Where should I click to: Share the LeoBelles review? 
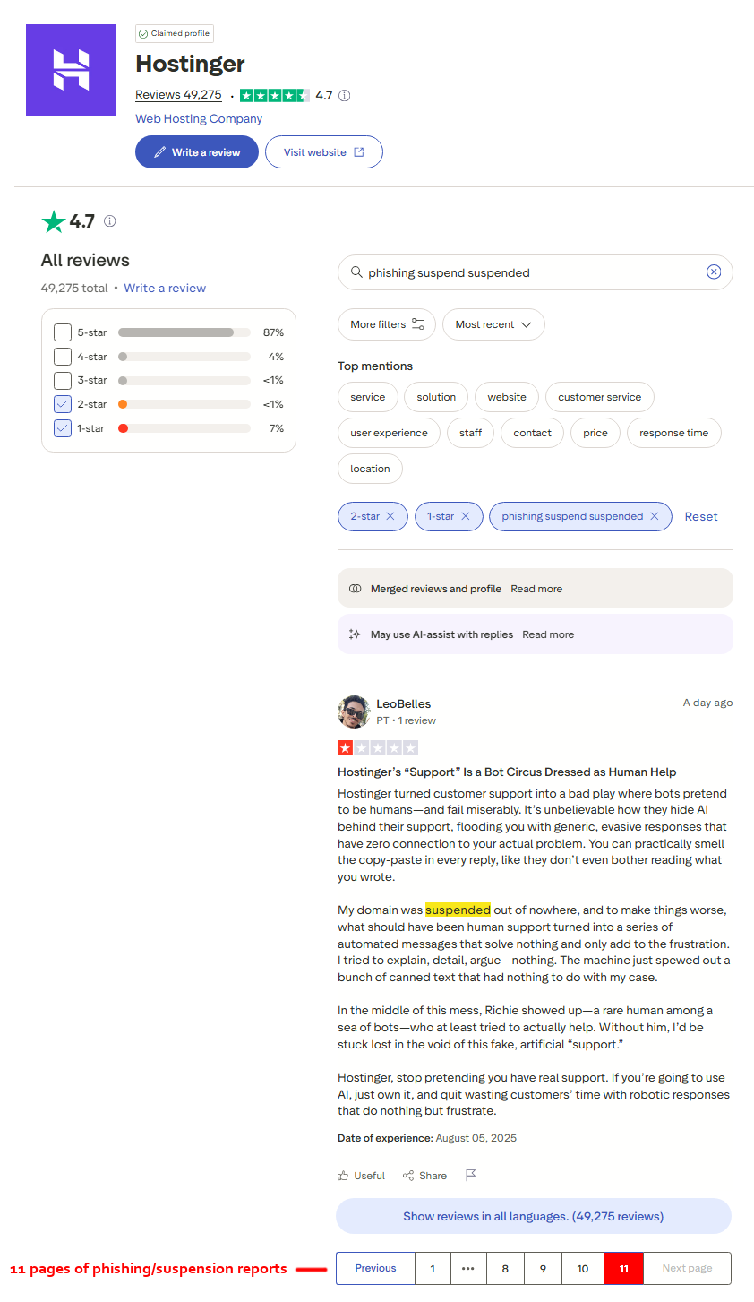tap(424, 1176)
